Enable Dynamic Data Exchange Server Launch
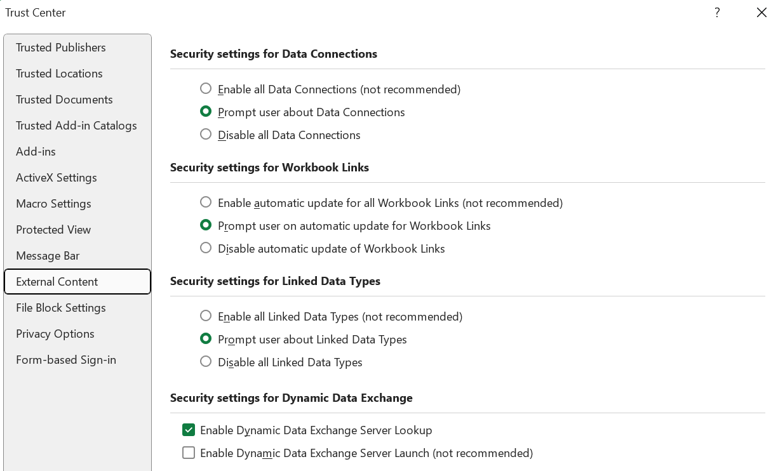This screenshot has width=771, height=471. (189, 453)
